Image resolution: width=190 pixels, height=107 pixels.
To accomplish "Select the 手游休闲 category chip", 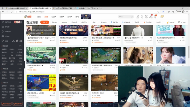I will (x=74, y=22).
